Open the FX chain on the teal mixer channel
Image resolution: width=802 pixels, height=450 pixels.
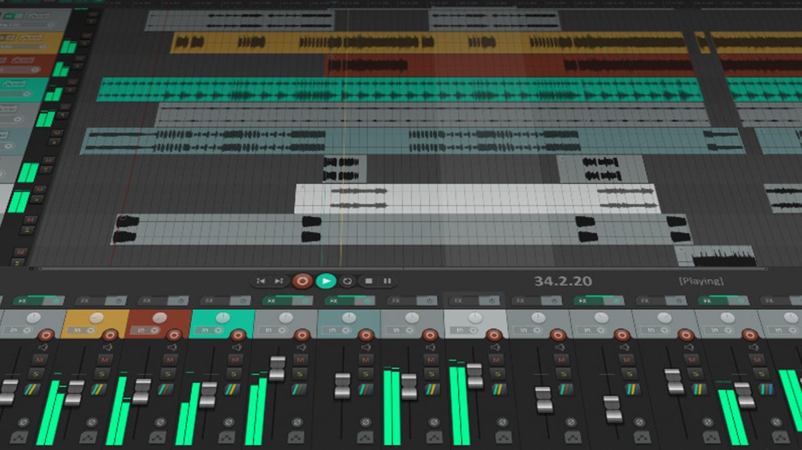pos(209,300)
